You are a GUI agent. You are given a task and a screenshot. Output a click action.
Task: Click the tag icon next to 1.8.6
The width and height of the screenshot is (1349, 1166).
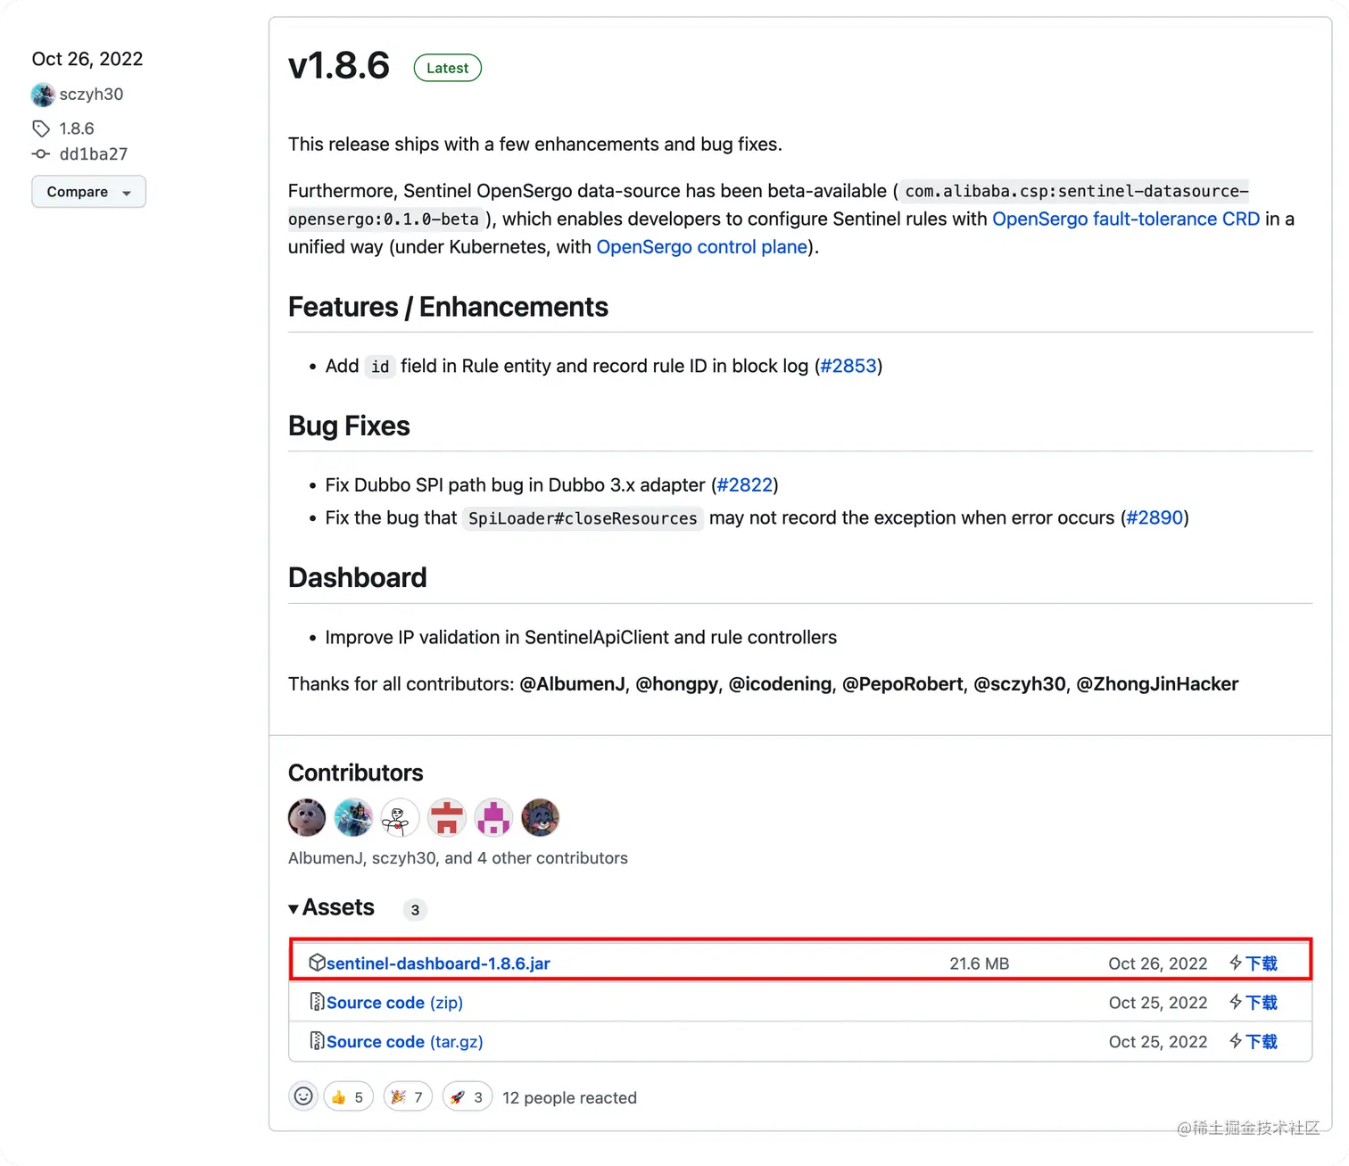click(x=41, y=128)
